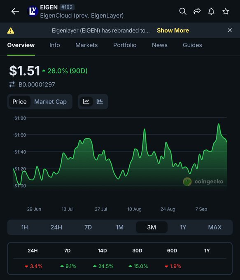Set chart range to 1M
240x280 pixels.
point(120,227)
